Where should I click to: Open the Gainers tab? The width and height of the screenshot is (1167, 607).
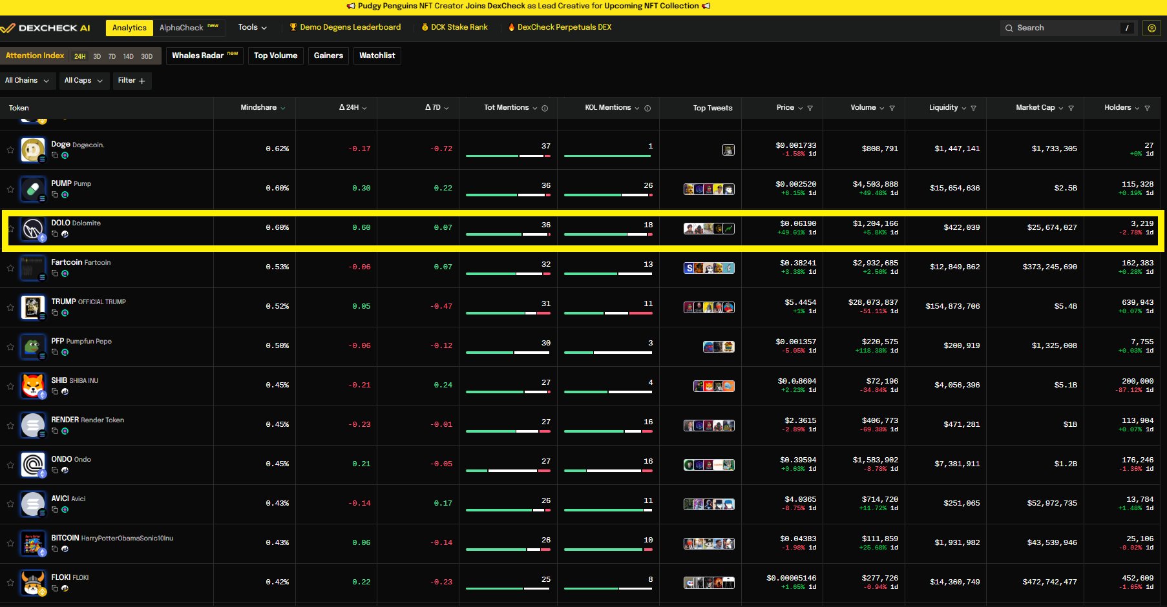(328, 56)
